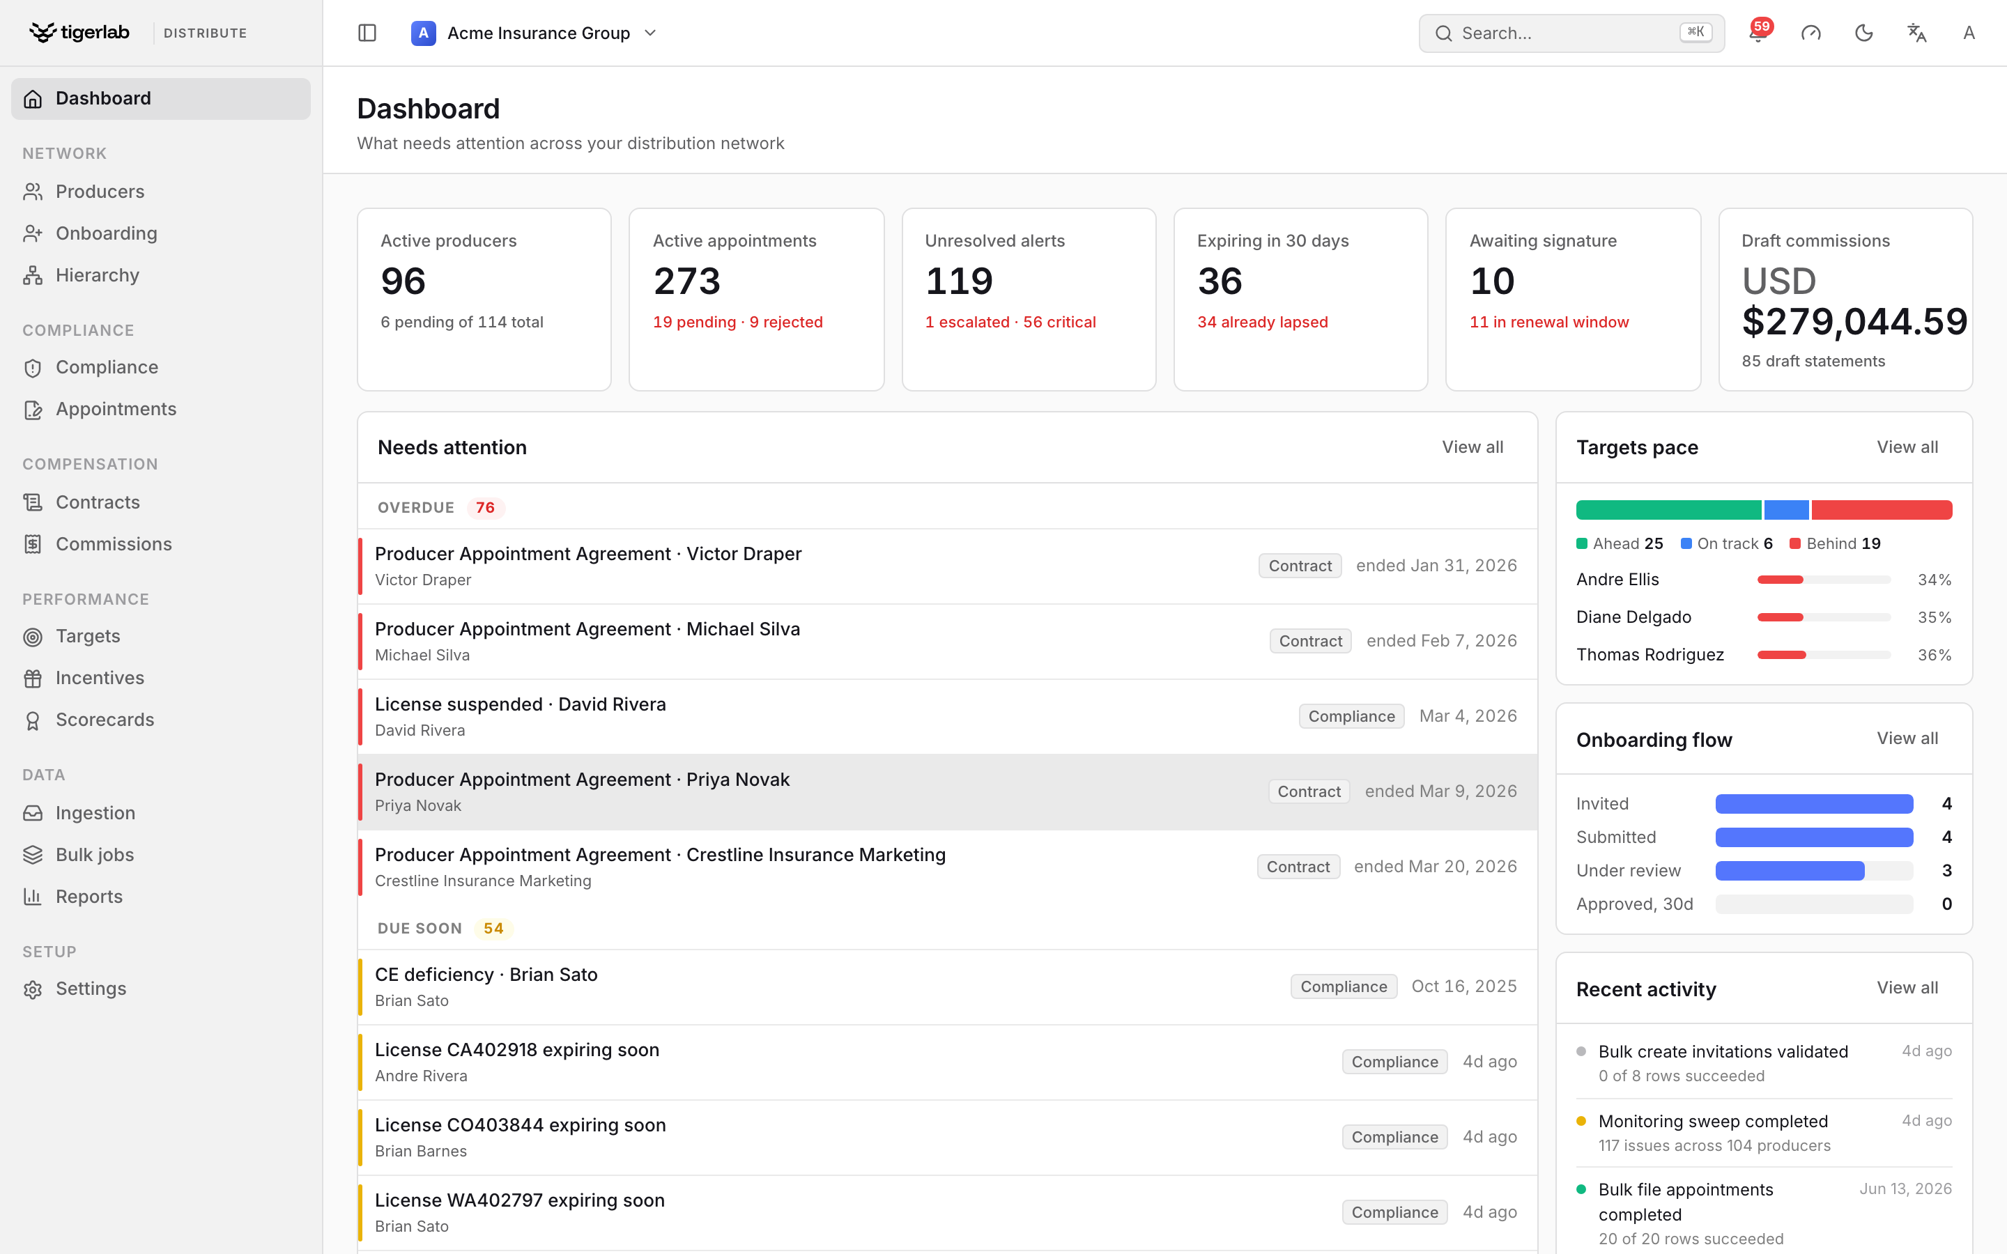Click Andre Ellis 34% progress bar
The height and width of the screenshot is (1254, 2007).
[1824, 580]
